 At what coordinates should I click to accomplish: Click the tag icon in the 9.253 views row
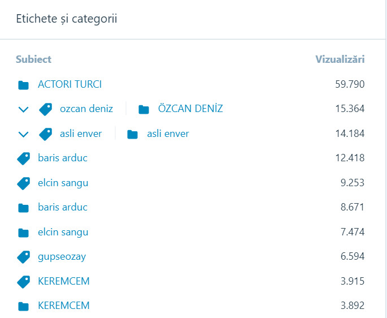pos(23,183)
